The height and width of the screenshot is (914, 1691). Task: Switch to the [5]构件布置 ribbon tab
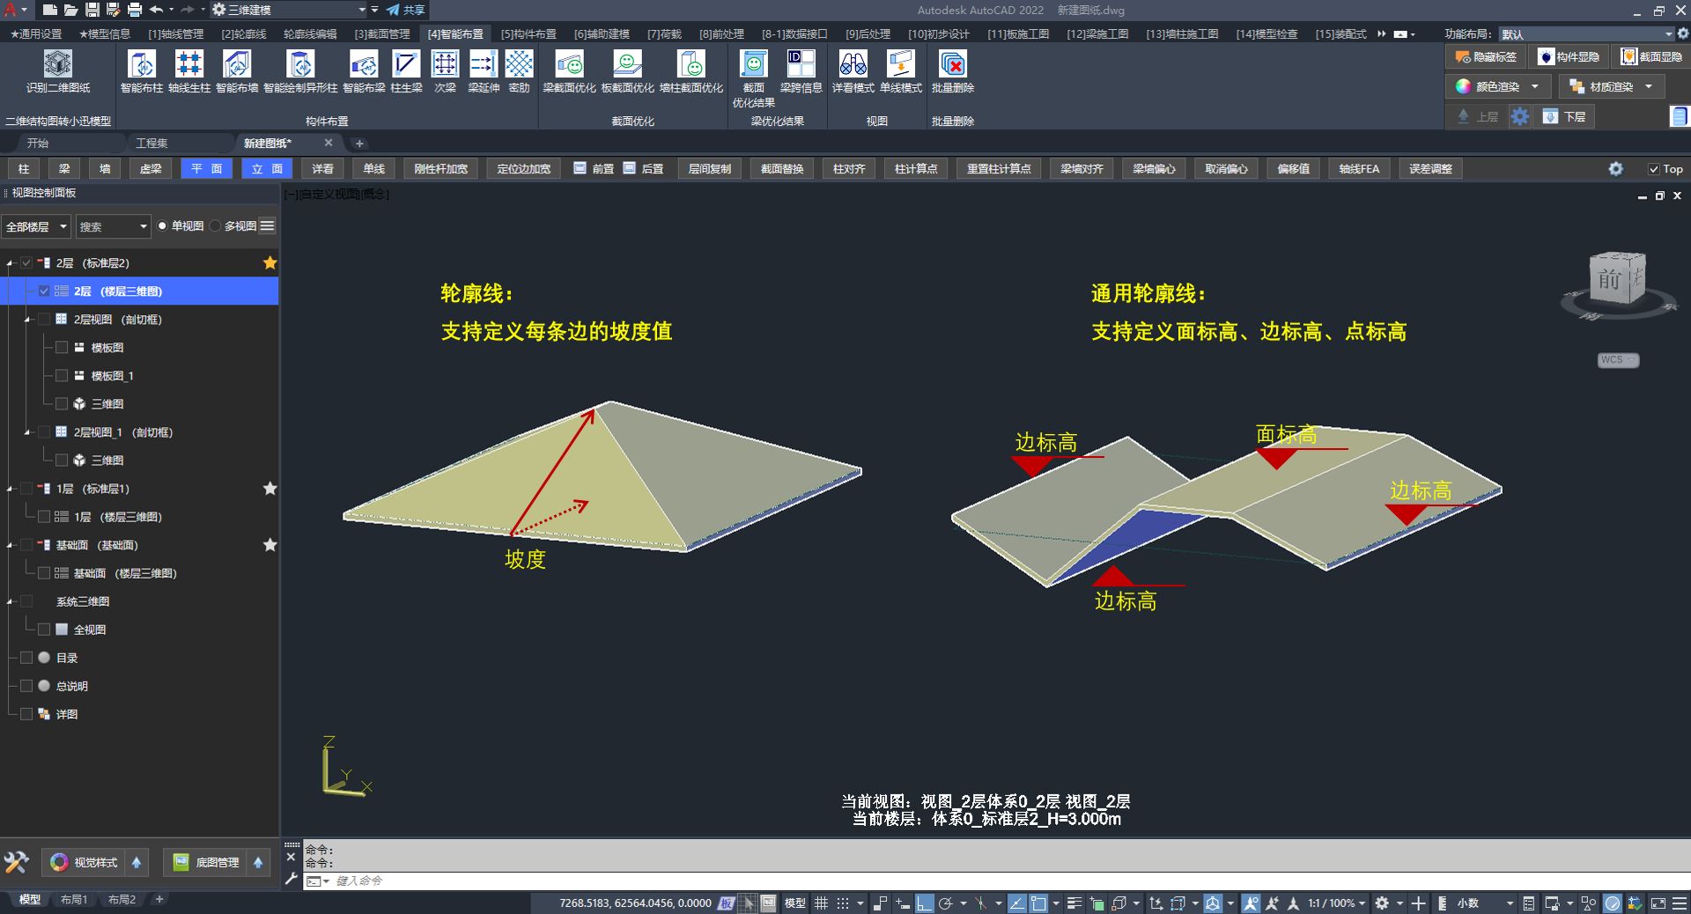(x=528, y=34)
